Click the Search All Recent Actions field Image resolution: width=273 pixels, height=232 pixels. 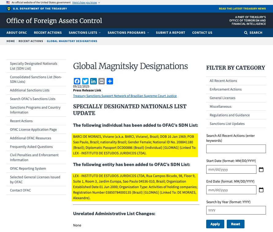236,149
